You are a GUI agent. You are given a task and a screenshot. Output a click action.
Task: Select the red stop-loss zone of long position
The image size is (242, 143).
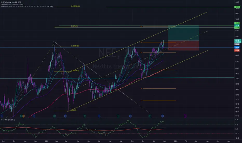184,45
